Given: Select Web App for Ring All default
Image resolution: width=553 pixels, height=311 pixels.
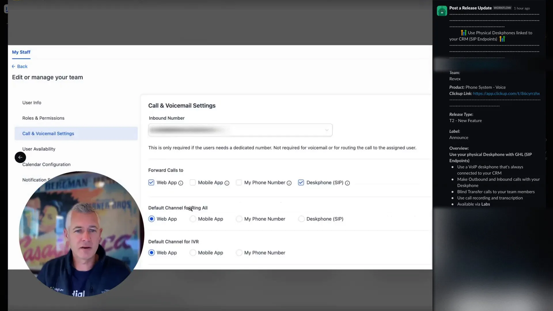Looking at the screenshot, I should (x=151, y=219).
